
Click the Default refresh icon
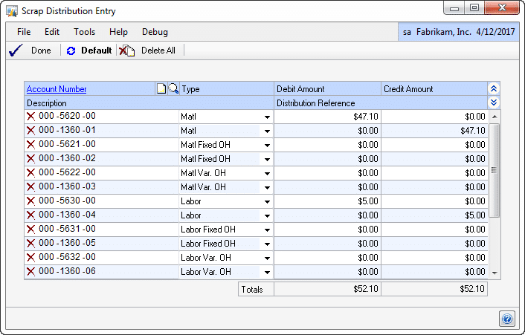click(x=71, y=51)
